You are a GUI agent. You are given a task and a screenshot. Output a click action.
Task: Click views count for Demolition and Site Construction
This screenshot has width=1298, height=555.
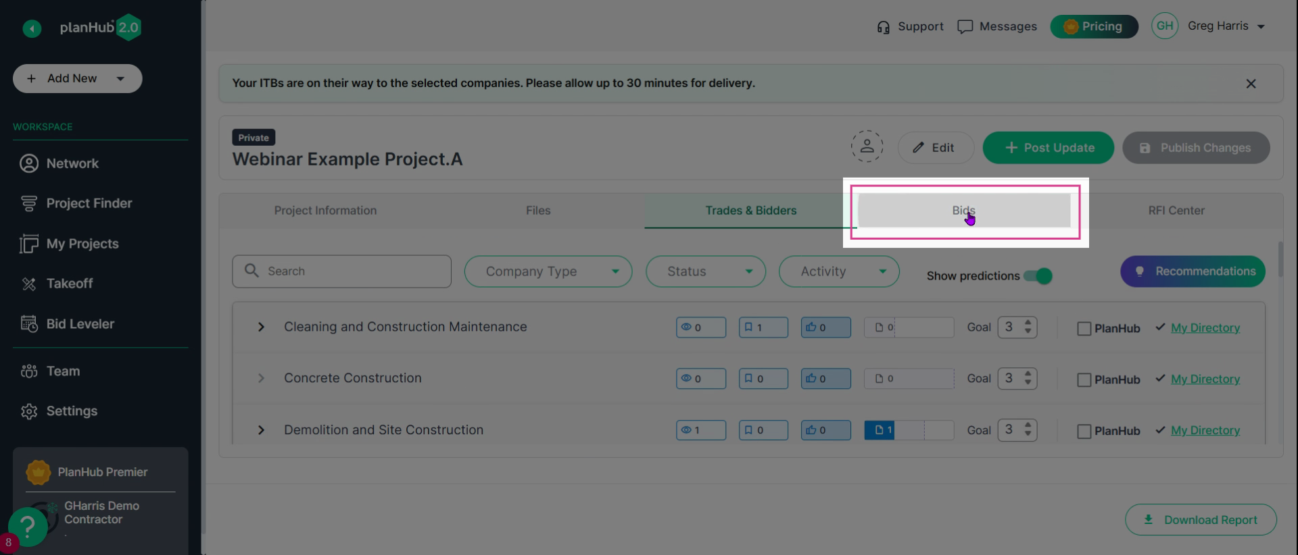click(x=701, y=430)
